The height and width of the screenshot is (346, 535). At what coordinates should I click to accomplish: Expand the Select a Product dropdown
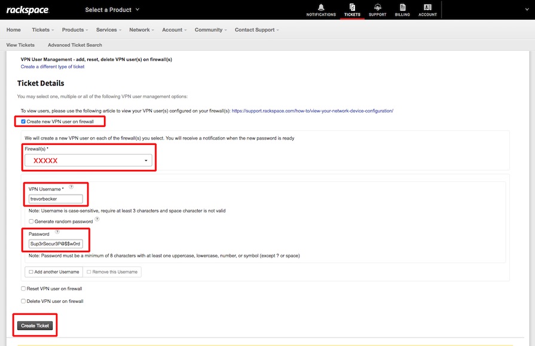coord(112,10)
